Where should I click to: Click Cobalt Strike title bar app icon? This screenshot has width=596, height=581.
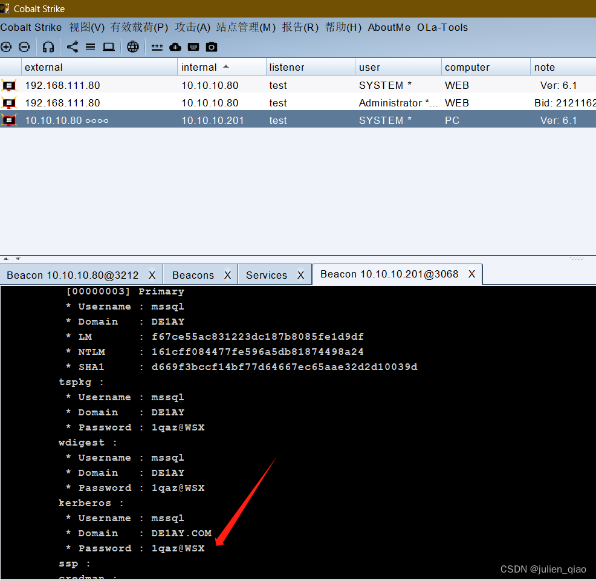(x=5, y=8)
